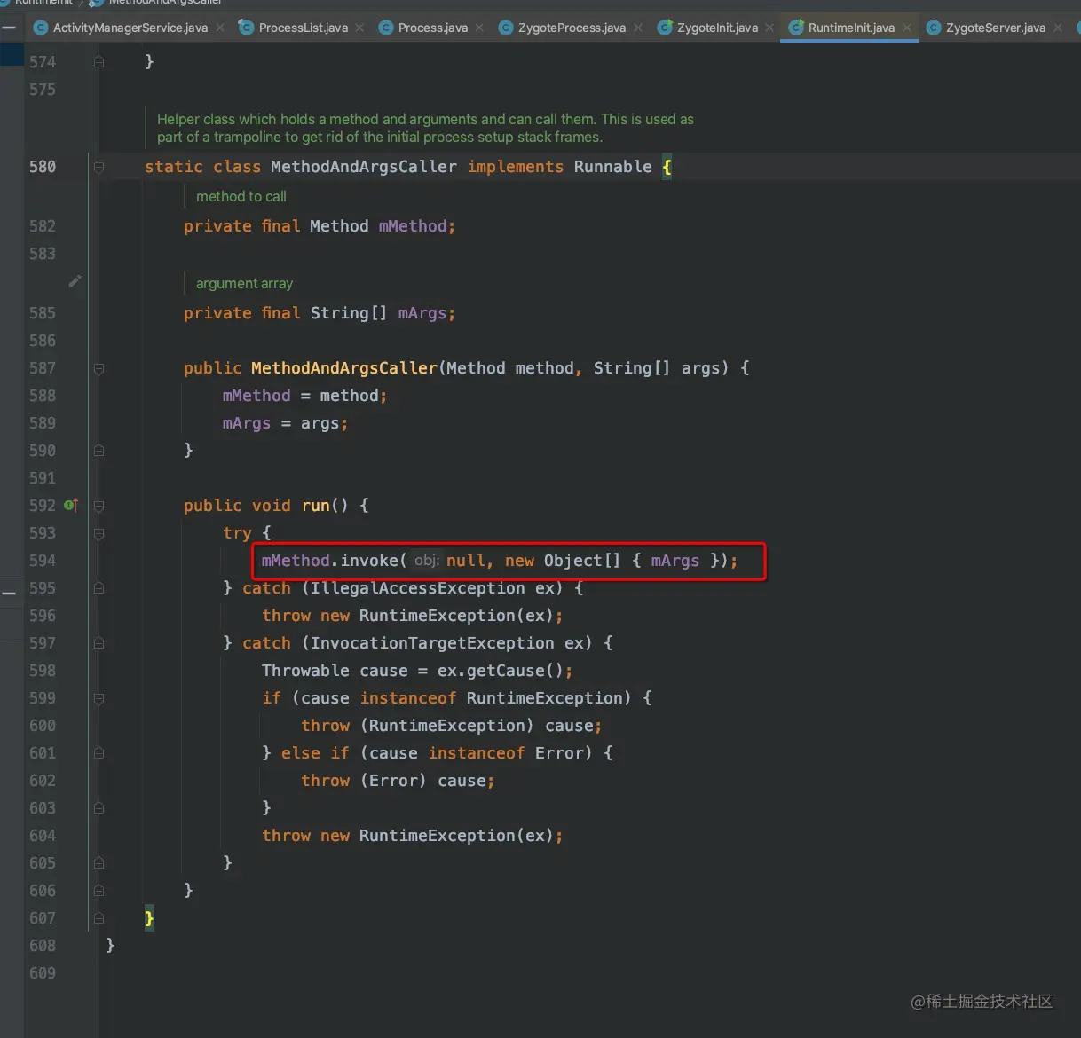Screen dimensions: 1081x1038
Task: Close the ProcessList.java tab
Action: pyautogui.click(x=359, y=28)
